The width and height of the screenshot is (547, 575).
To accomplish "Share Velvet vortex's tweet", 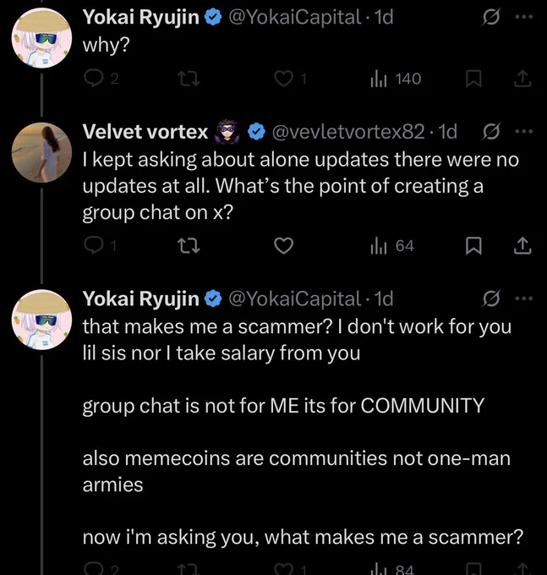I will click(x=522, y=246).
